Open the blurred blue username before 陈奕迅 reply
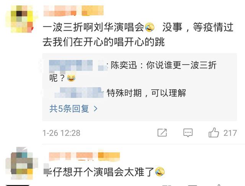This screenshot has height=186, width=245. (78, 65)
